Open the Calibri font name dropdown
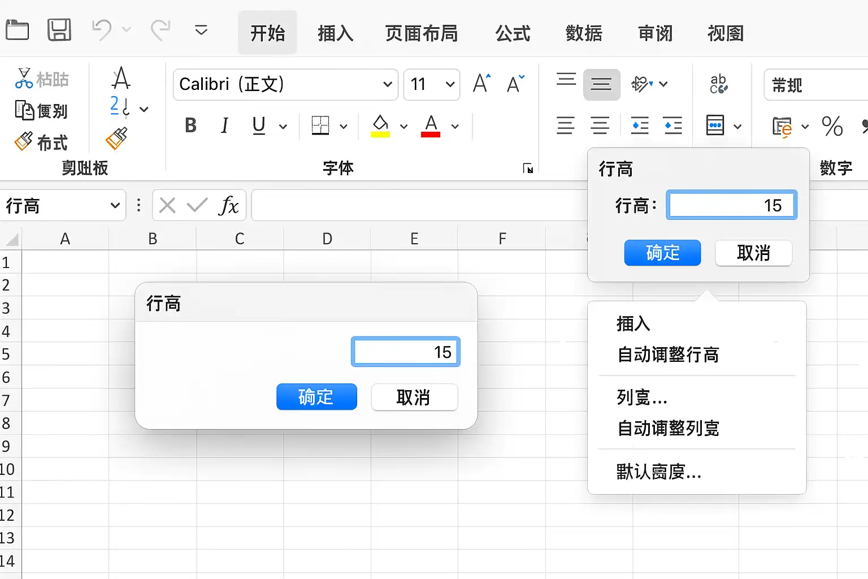 pos(286,84)
